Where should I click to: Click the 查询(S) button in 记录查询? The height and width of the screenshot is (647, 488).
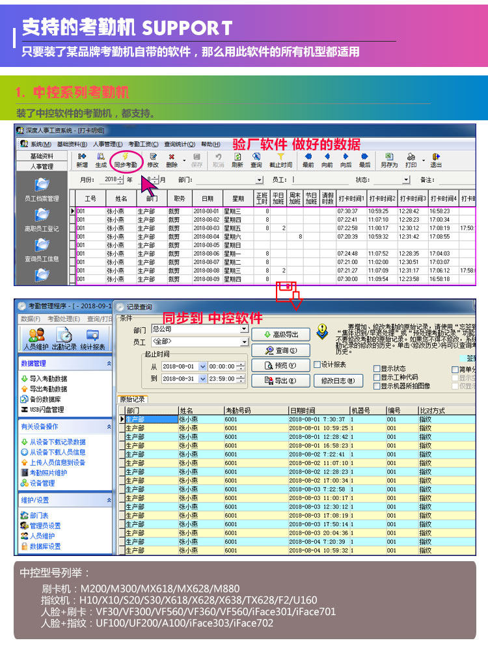[x=280, y=350]
